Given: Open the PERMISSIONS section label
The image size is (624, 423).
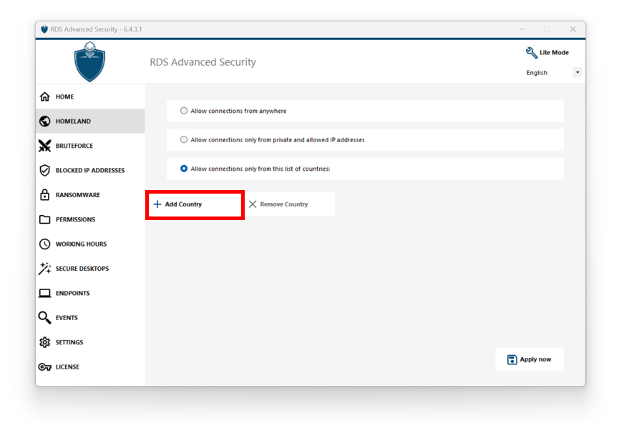Looking at the screenshot, I should click(x=75, y=219).
